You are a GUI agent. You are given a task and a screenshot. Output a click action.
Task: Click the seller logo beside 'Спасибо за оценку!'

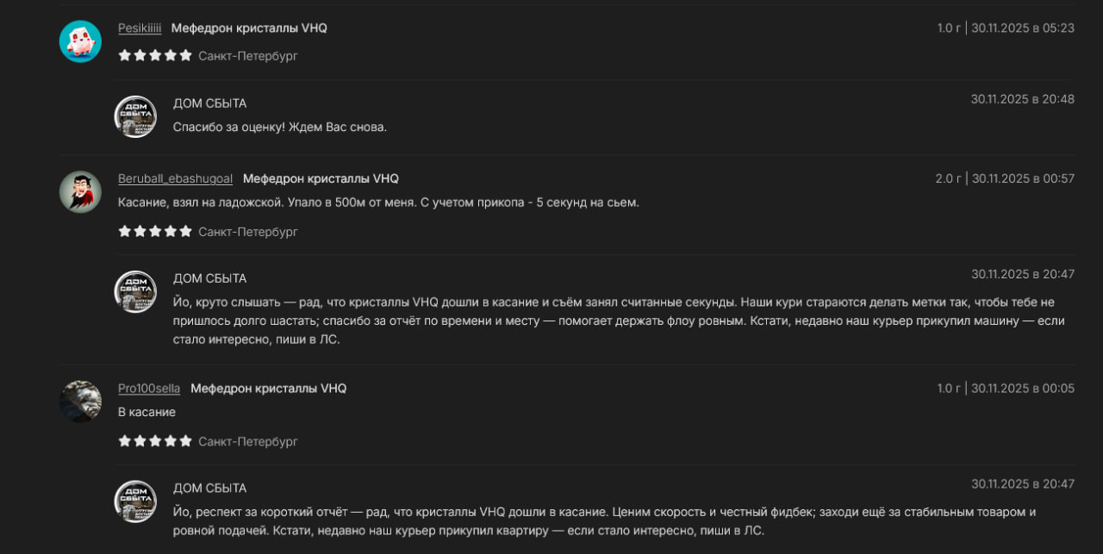pos(135,116)
